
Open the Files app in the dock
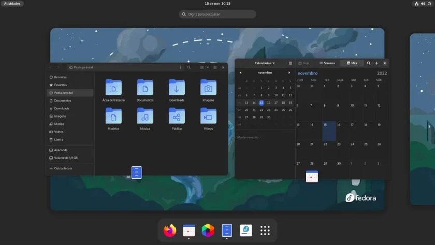227,230
